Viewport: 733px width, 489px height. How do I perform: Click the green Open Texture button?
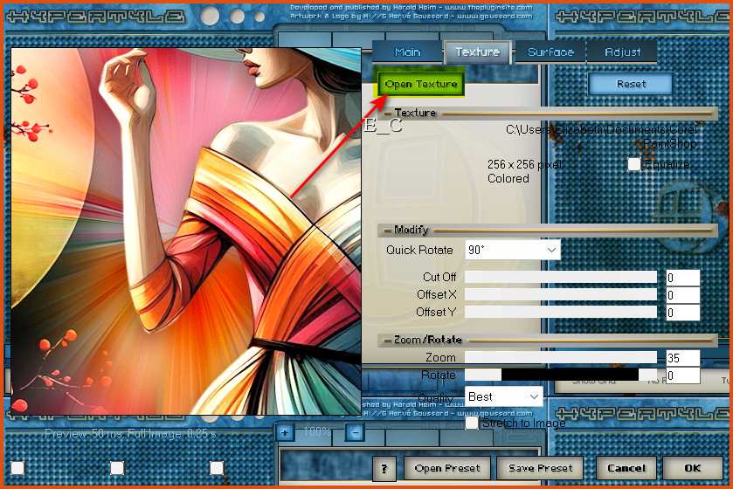point(421,84)
